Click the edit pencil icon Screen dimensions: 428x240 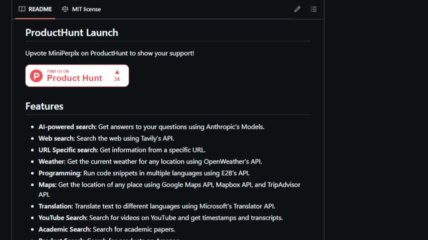click(297, 9)
